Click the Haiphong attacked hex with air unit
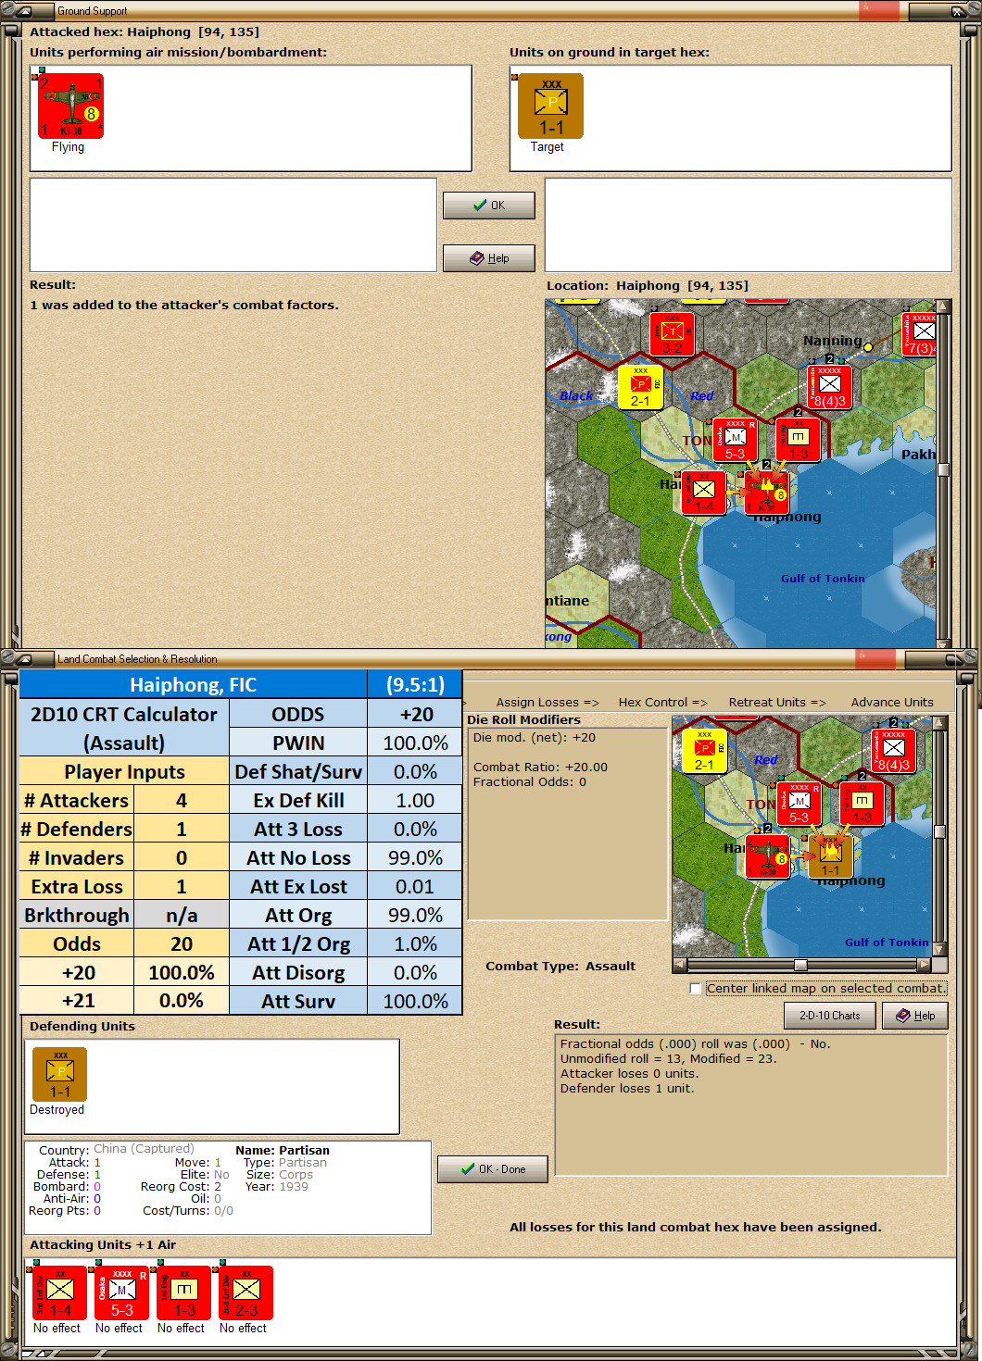 [766, 493]
